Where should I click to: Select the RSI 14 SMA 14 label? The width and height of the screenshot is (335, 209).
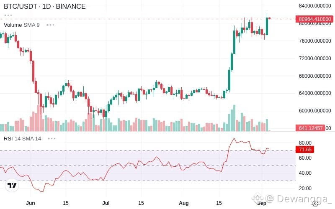tap(23, 139)
